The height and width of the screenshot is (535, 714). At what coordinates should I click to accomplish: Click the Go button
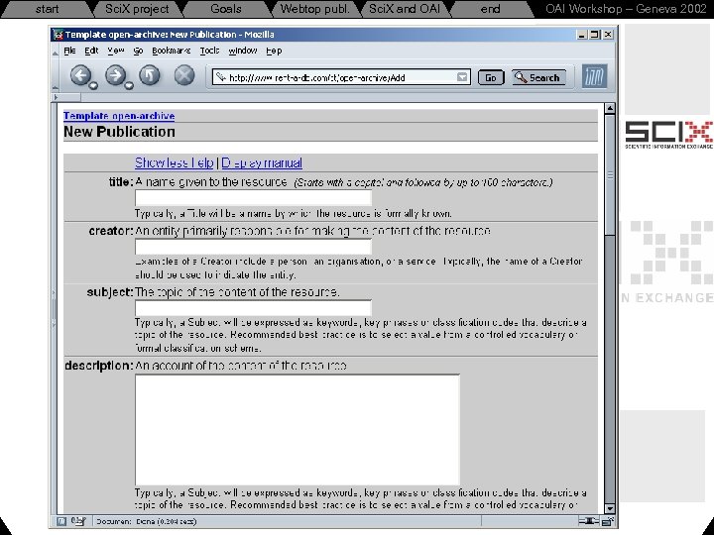click(x=491, y=78)
